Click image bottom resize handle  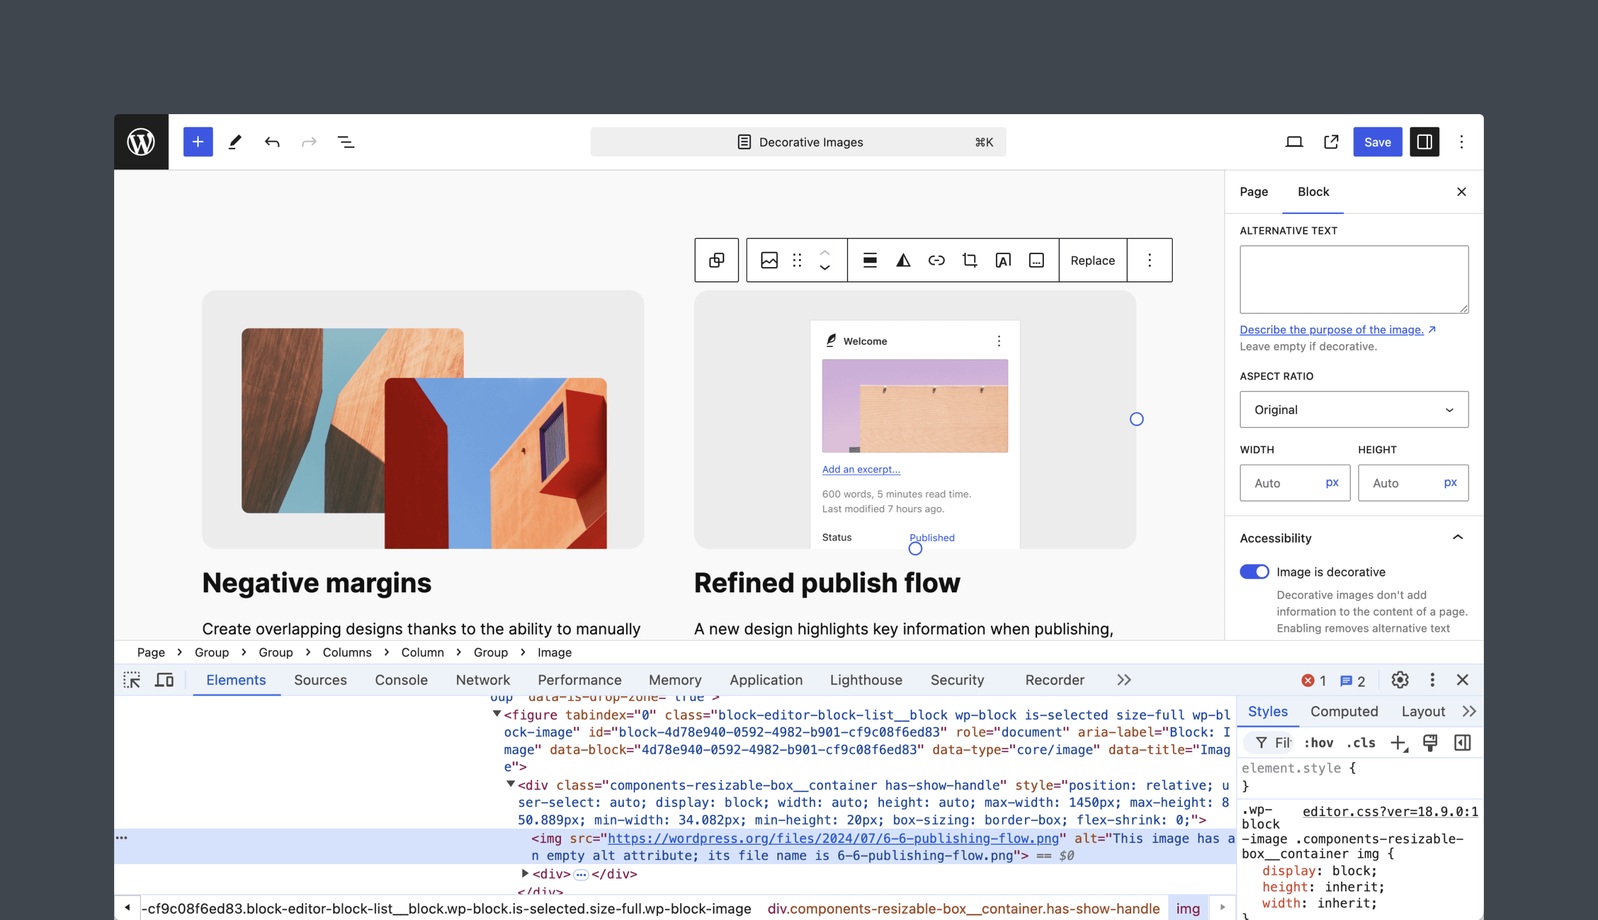915,548
